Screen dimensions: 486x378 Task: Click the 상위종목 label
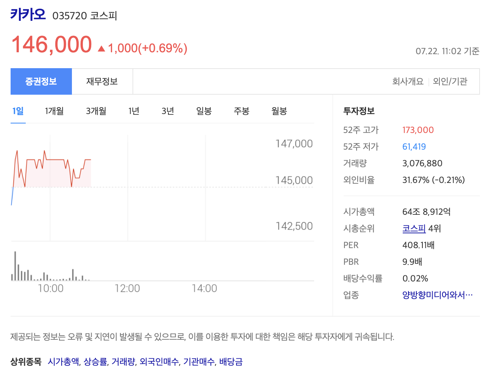pos(26,362)
